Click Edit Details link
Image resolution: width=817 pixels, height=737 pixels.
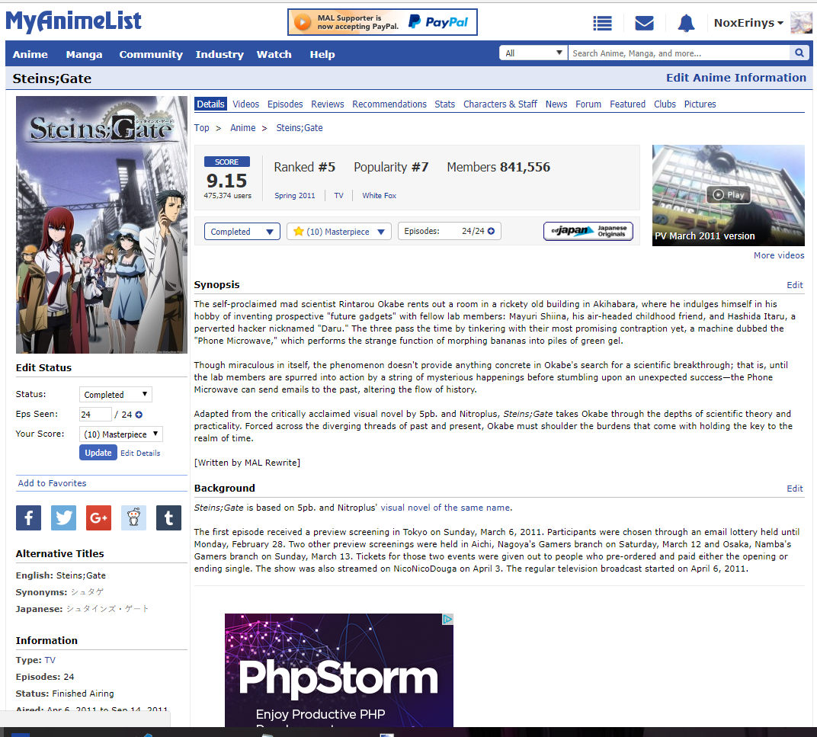click(x=140, y=453)
